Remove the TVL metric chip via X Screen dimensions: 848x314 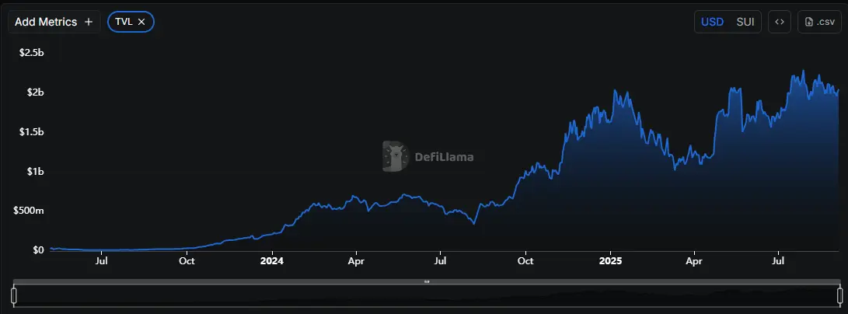click(x=141, y=22)
